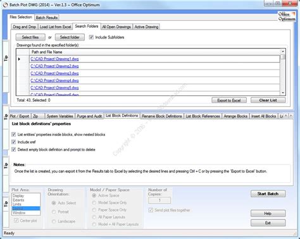Viewport: 300px width, 239px height.
Task: Uncheck the Include xref checkbox
Action: click(x=14, y=142)
